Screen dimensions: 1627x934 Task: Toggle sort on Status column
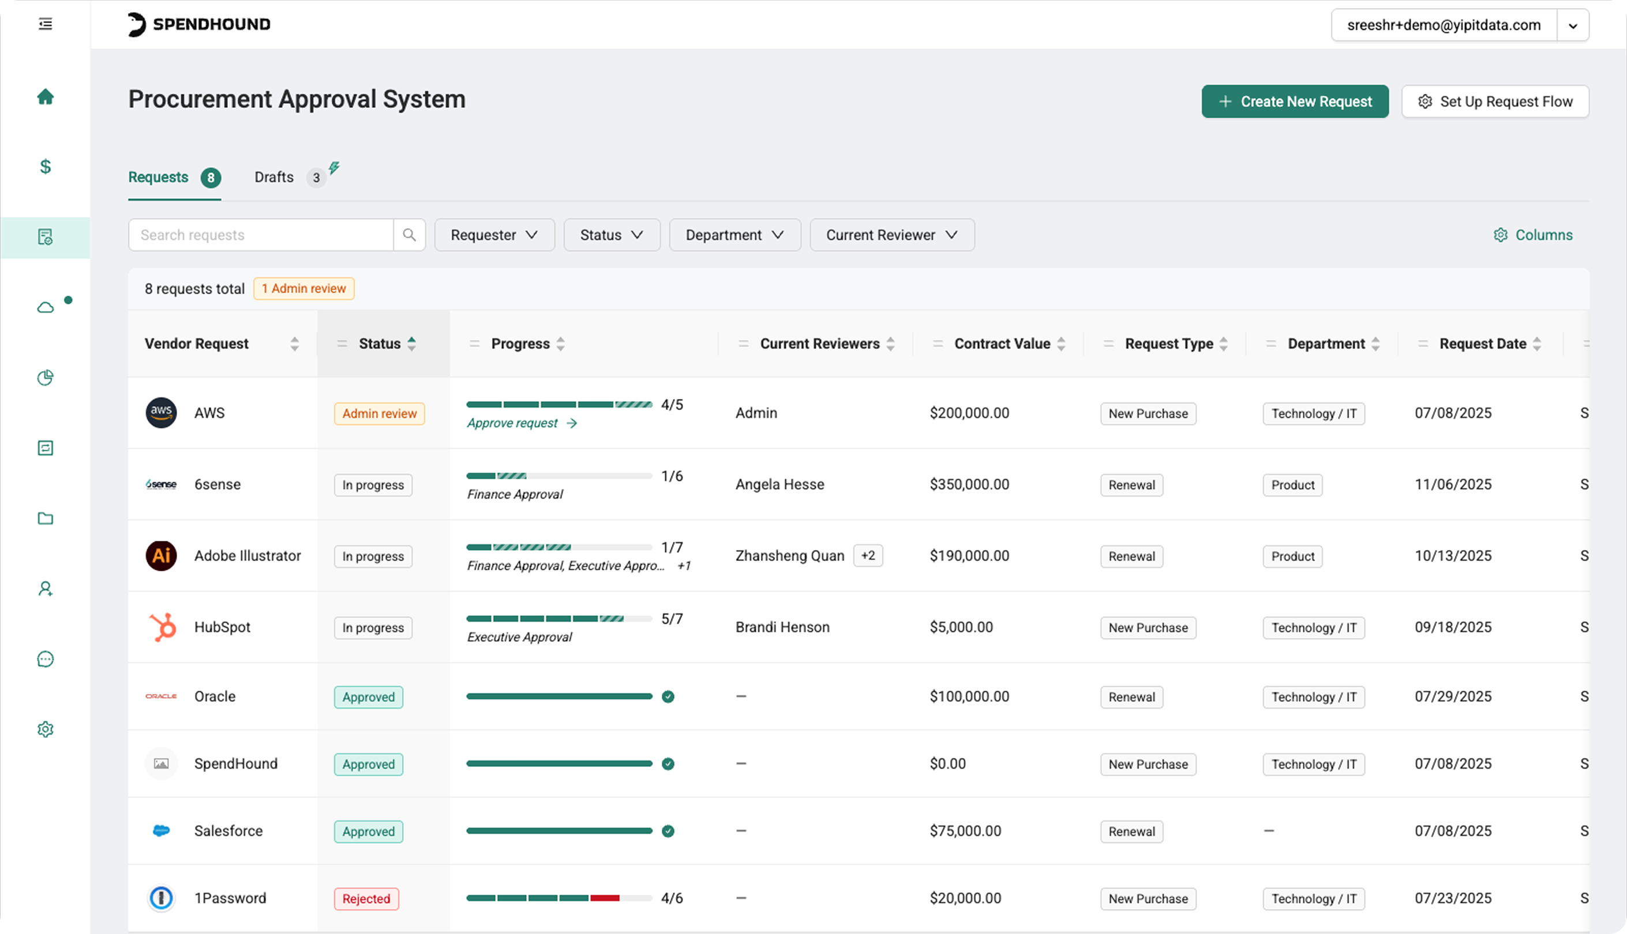point(411,344)
